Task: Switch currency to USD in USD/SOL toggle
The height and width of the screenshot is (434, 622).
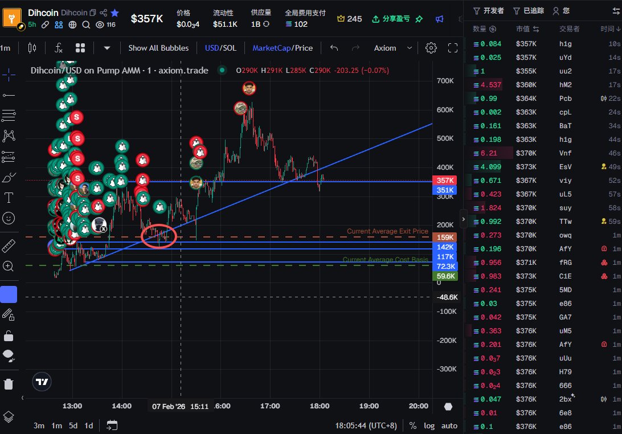Action: coord(212,48)
